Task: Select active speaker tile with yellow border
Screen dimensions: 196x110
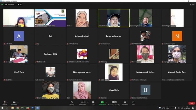Action: pos(114,18)
